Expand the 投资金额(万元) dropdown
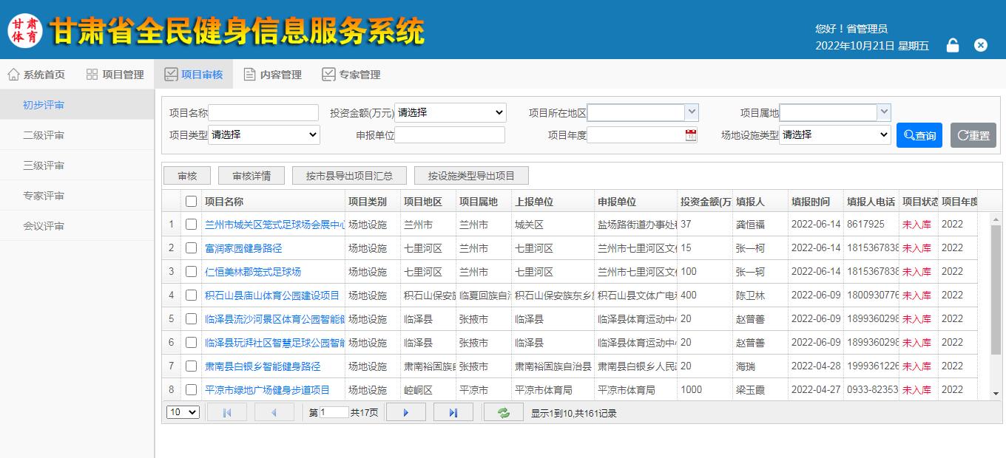The image size is (1006, 458). pyautogui.click(x=450, y=113)
